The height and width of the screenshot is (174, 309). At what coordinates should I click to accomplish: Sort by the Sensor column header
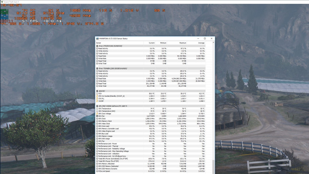119,43
